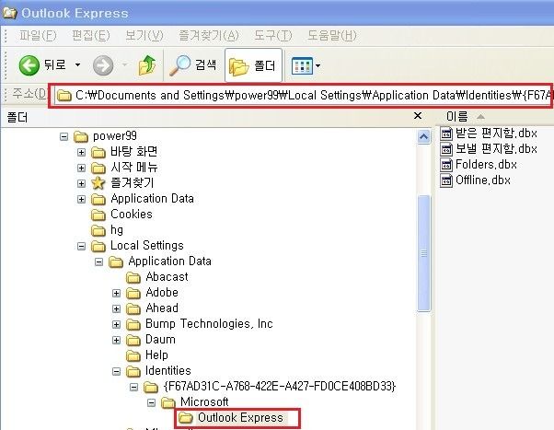Collapse the Identities tree node
Viewport: 554px width, 430px height.
coord(116,371)
